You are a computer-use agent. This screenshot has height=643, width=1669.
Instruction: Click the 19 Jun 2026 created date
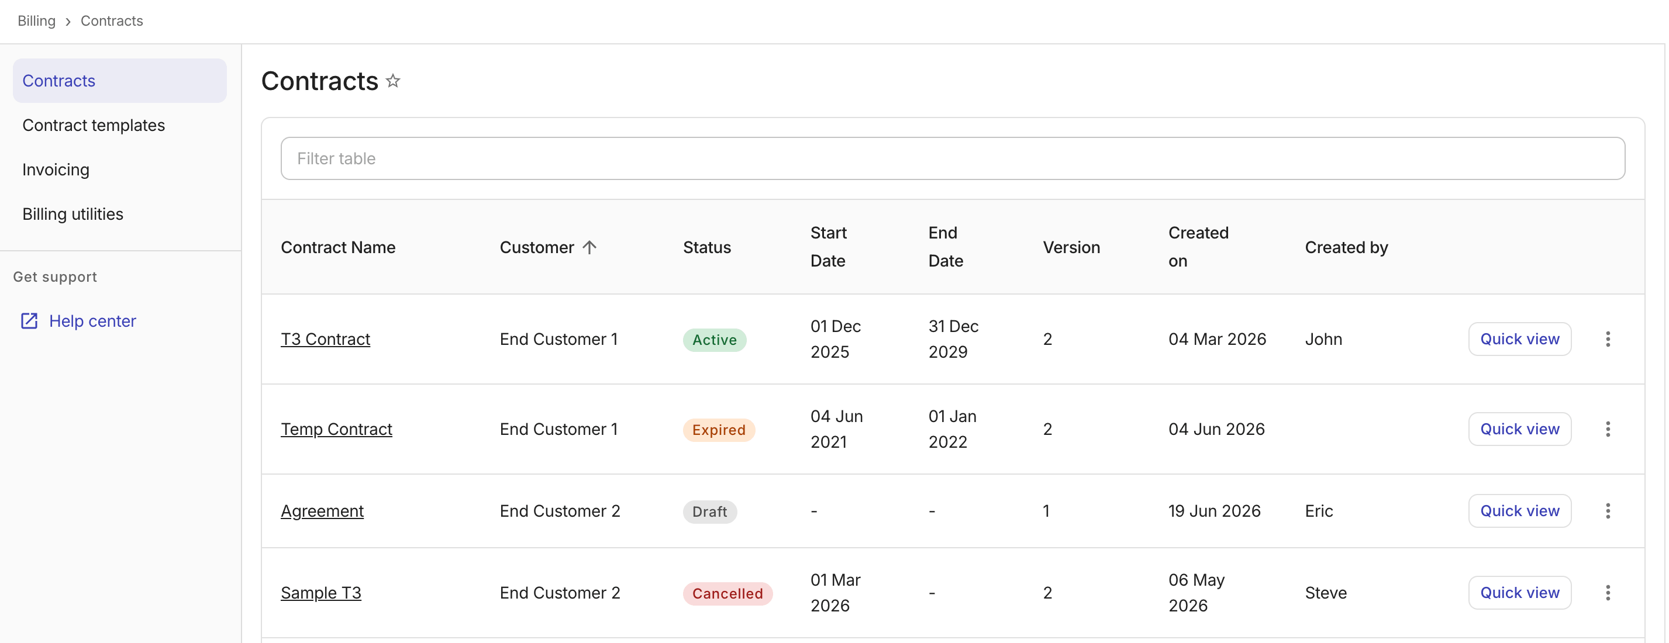click(1214, 511)
